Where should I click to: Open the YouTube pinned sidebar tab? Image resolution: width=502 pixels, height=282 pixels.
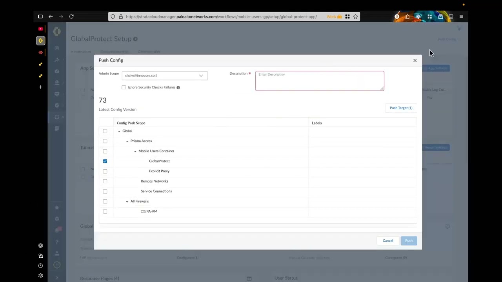point(40,29)
